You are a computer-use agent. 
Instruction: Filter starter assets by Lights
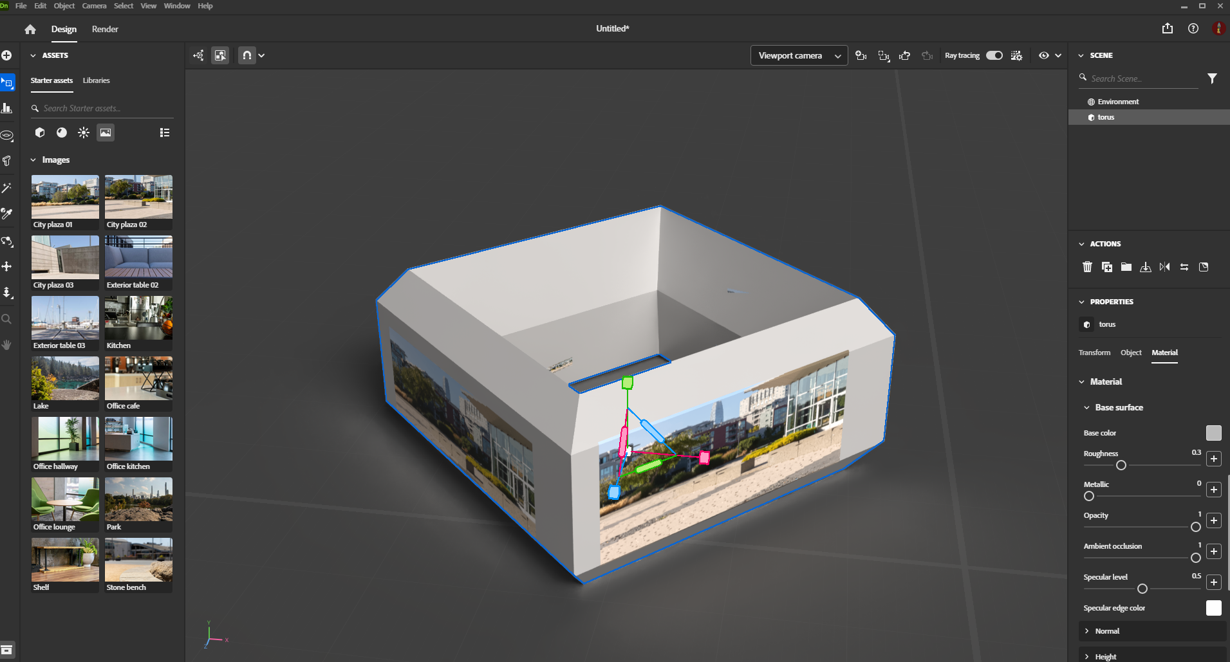84,133
